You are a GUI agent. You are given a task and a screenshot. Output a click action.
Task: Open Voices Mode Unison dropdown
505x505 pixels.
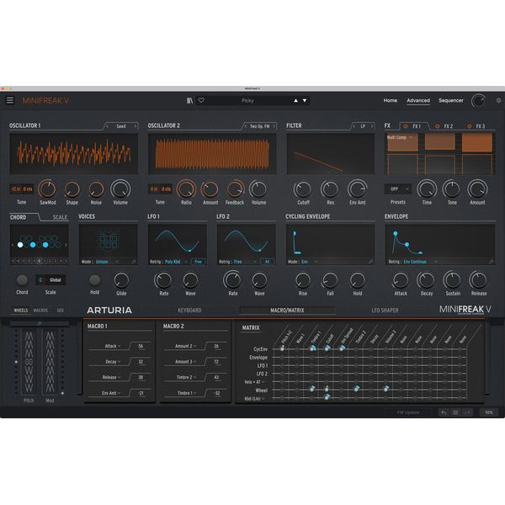(x=108, y=262)
